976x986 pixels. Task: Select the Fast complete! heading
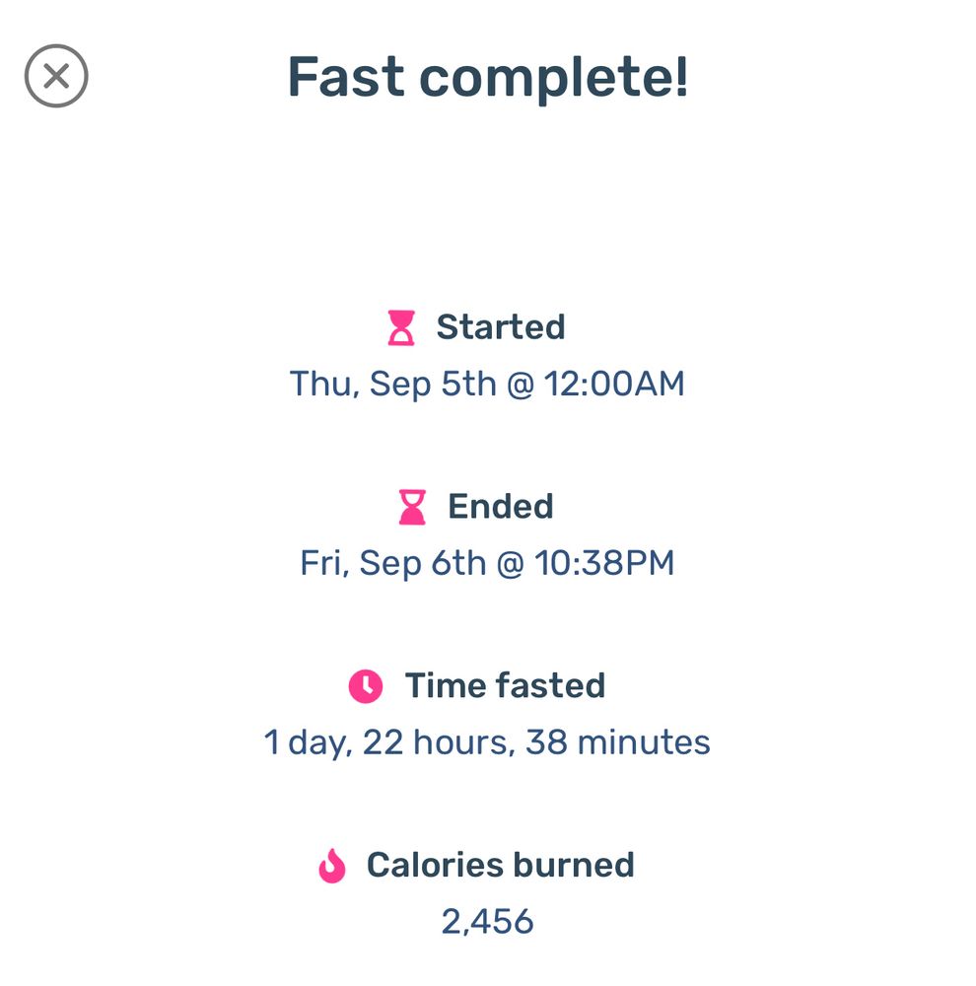tap(488, 78)
